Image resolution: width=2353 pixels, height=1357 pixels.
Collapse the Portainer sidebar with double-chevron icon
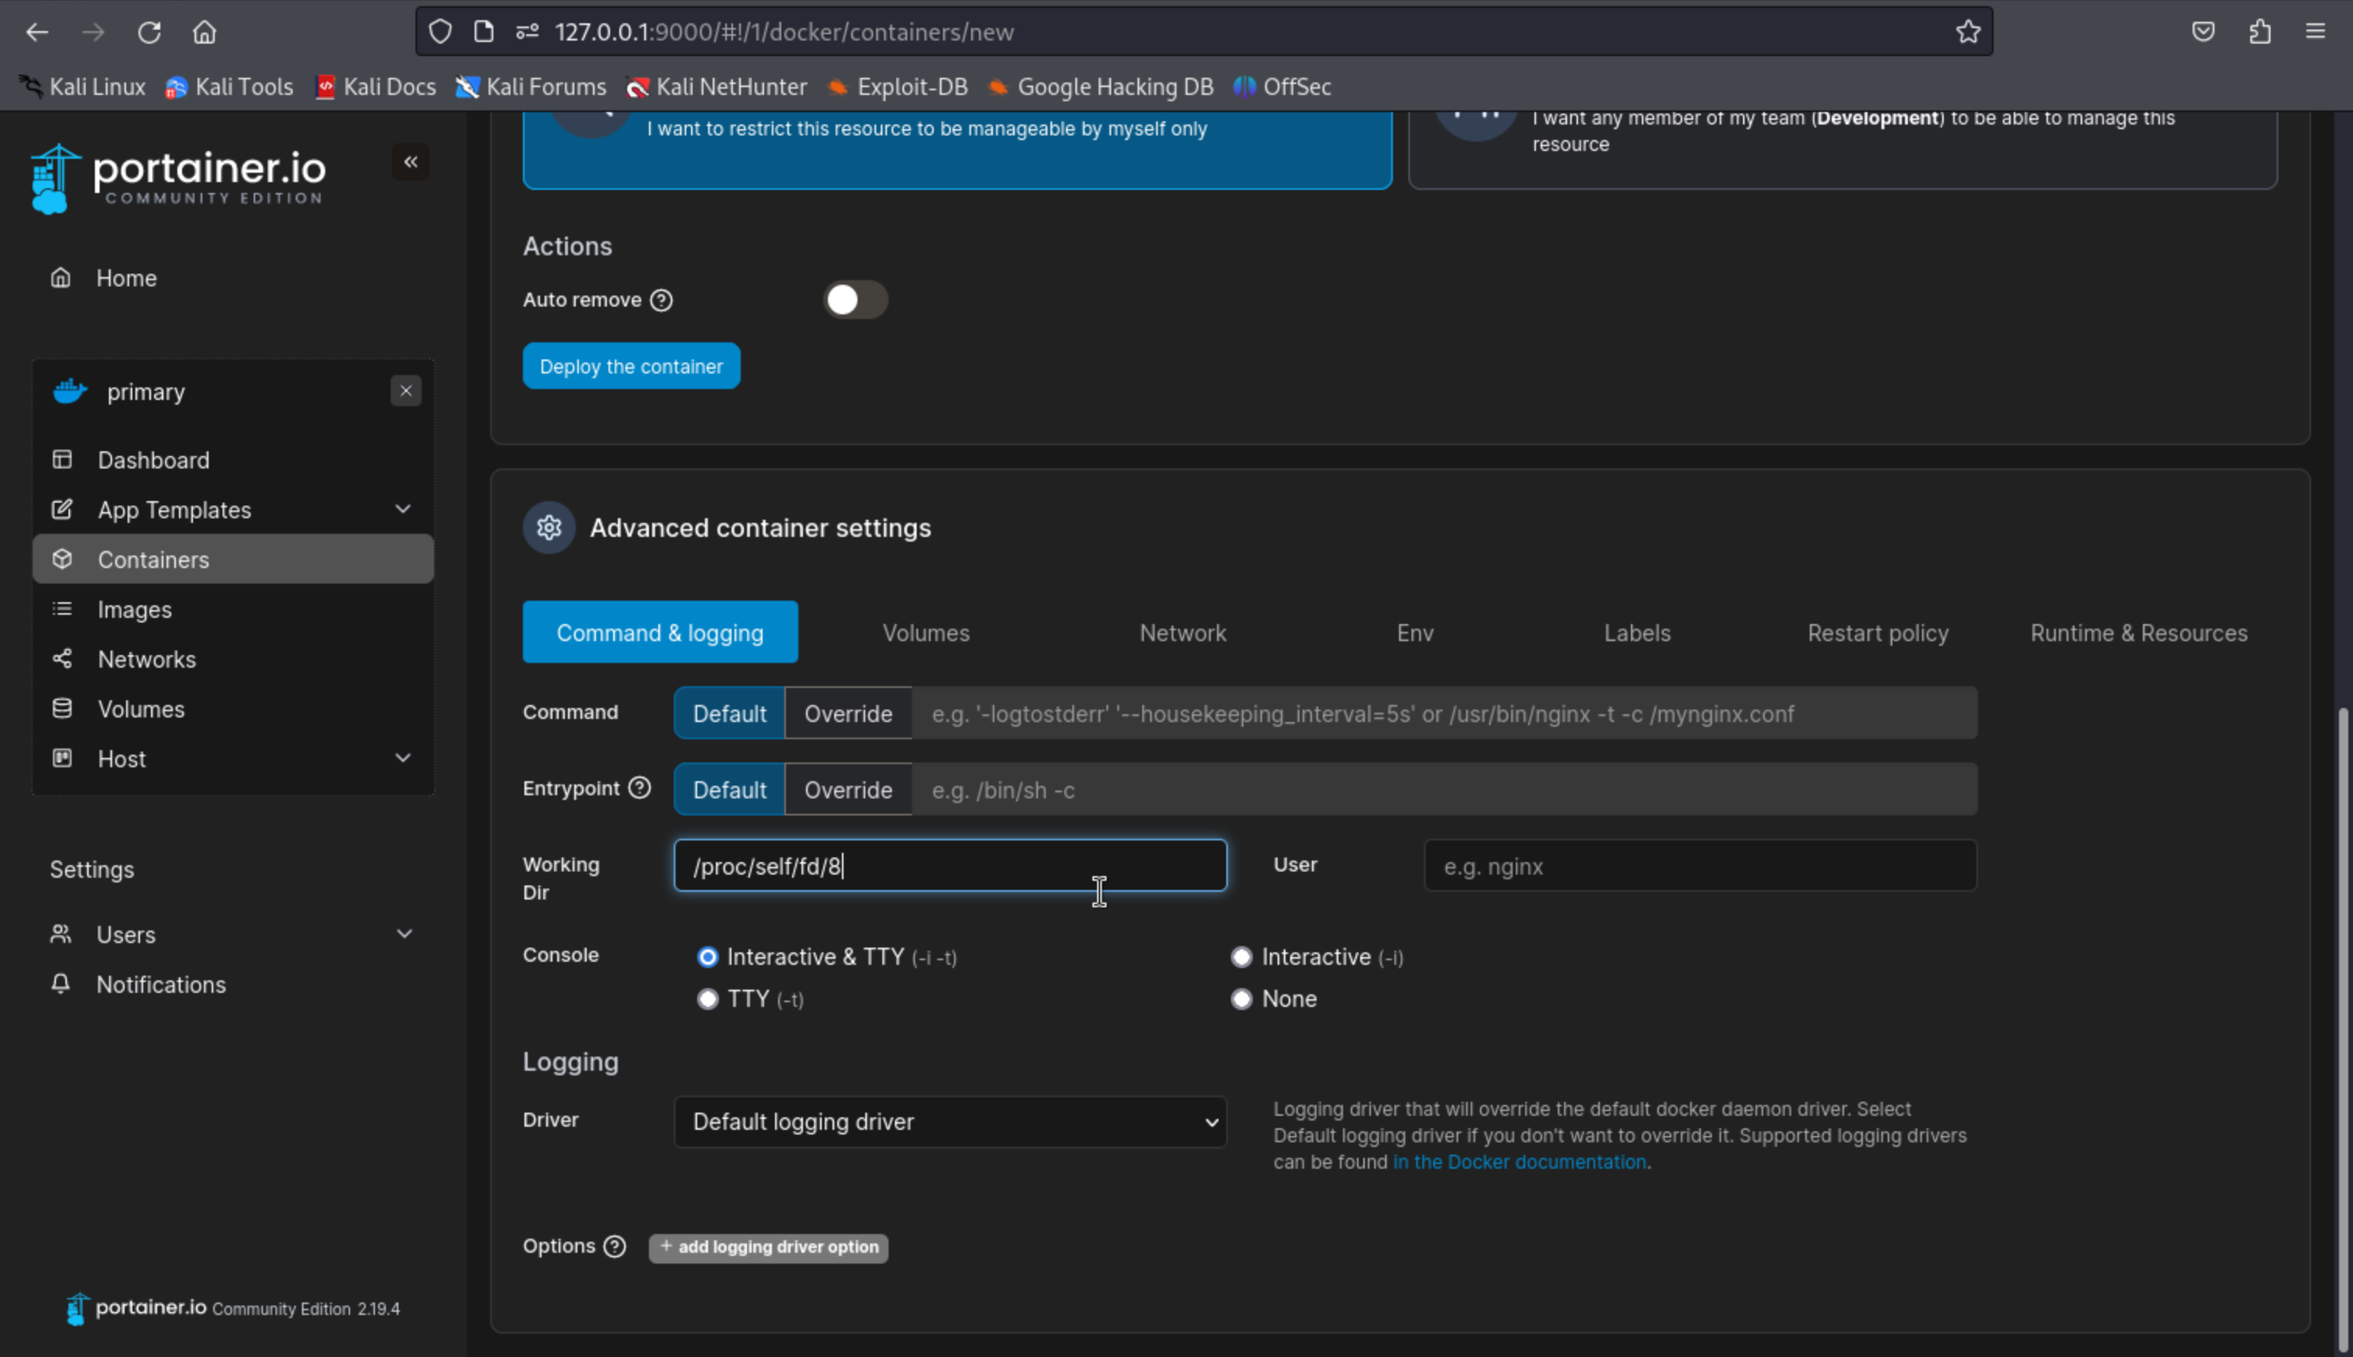tap(410, 162)
